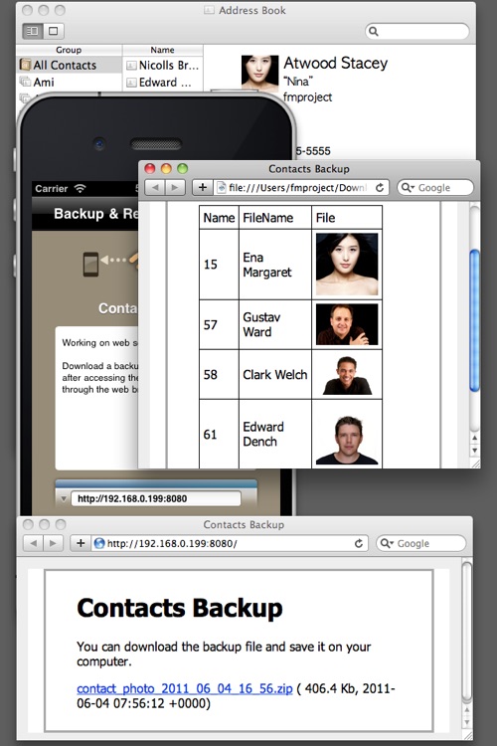Click the File column header
The height and width of the screenshot is (746, 497).
coord(347,218)
